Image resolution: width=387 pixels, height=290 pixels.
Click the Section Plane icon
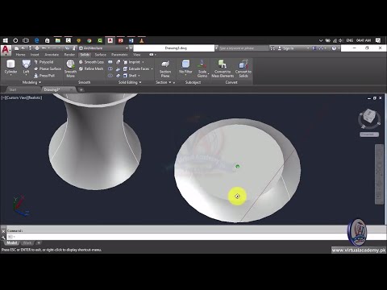tap(165, 64)
